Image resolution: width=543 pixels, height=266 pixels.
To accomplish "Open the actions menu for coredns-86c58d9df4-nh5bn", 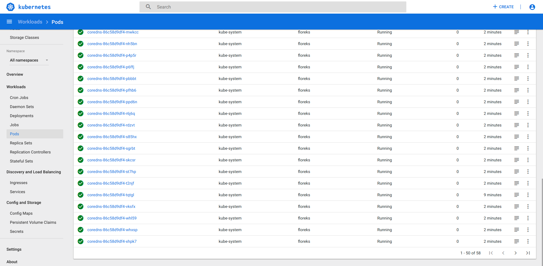I will point(528,44).
